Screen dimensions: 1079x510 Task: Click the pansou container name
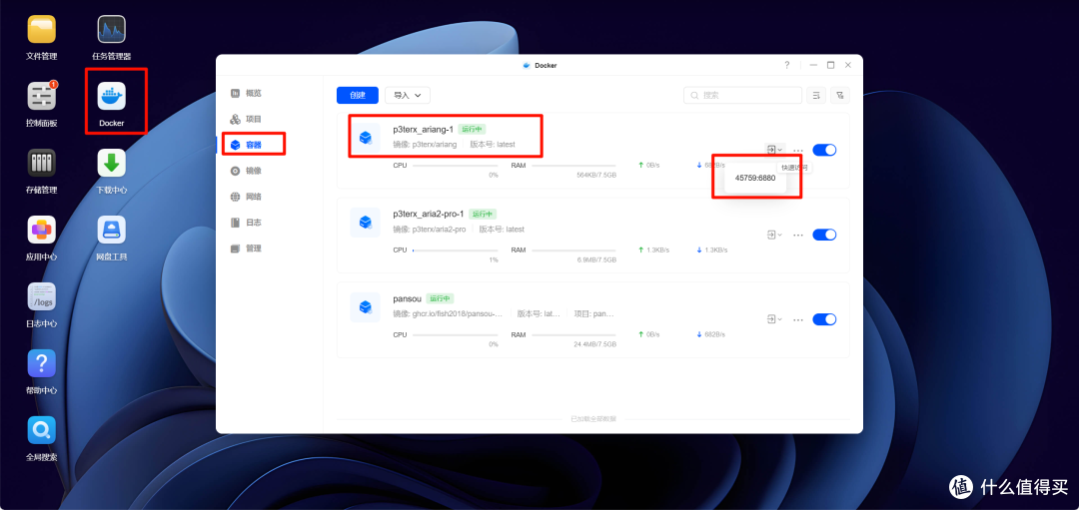[x=407, y=299]
